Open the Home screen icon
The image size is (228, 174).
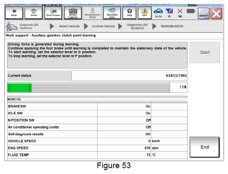(x=34, y=13)
